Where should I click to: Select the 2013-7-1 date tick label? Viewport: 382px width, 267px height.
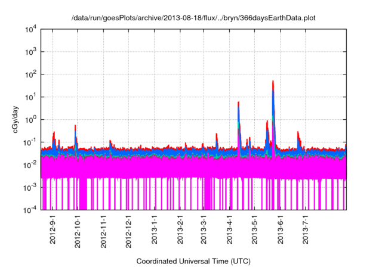(305, 231)
